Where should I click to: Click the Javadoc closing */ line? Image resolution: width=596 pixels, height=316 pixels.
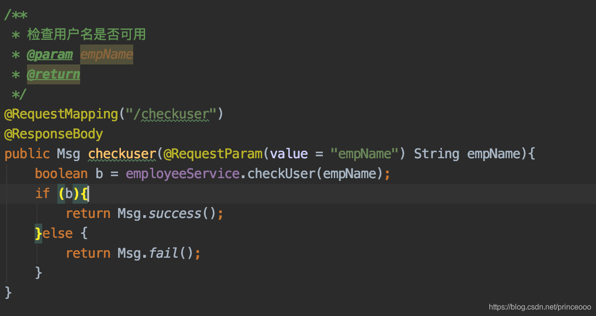pos(19,94)
